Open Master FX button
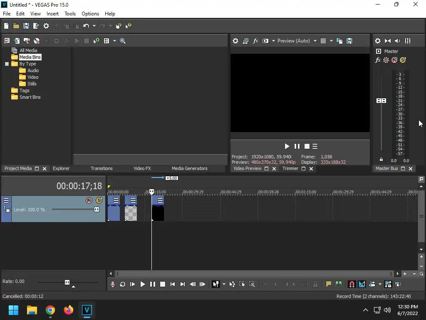The height and width of the screenshot is (320, 426). point(378,60)
